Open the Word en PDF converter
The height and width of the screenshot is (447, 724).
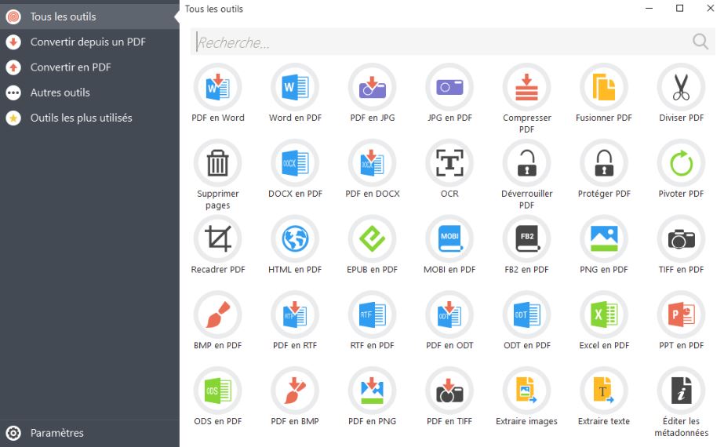[295, 87]
